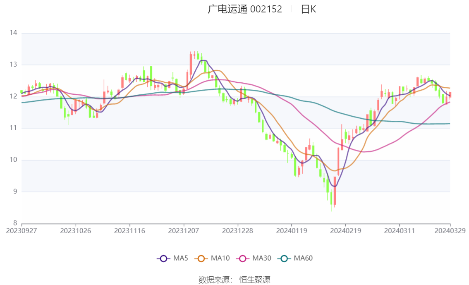The image size is (469, 285).
Task: Click the 日K label in title
Action: 309,9
